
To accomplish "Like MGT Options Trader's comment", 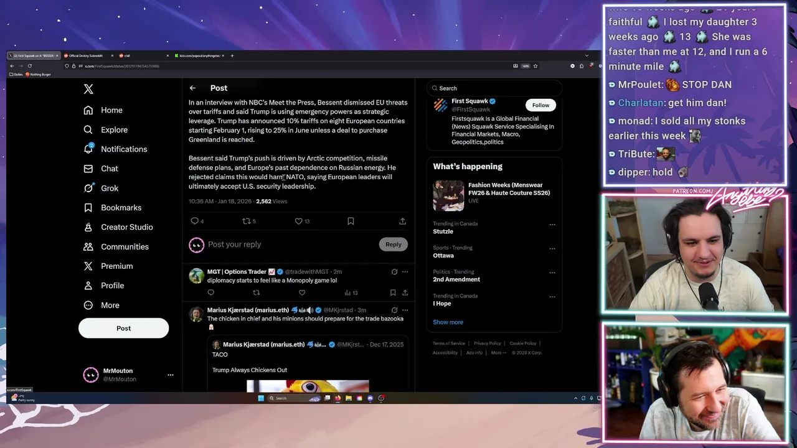I will (x=302, y=292).
